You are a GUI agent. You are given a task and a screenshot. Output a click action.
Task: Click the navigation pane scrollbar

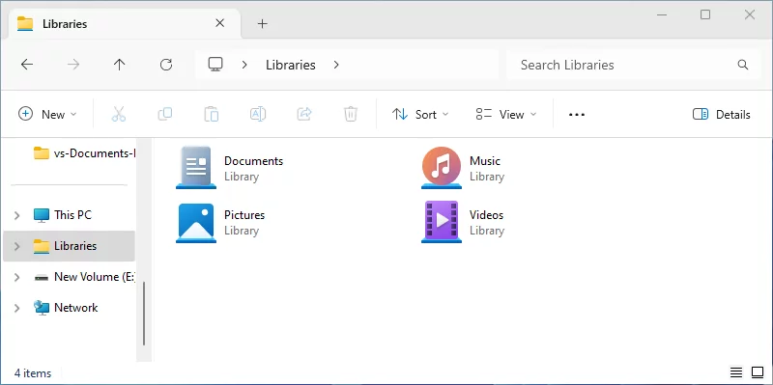coord(144,315)
